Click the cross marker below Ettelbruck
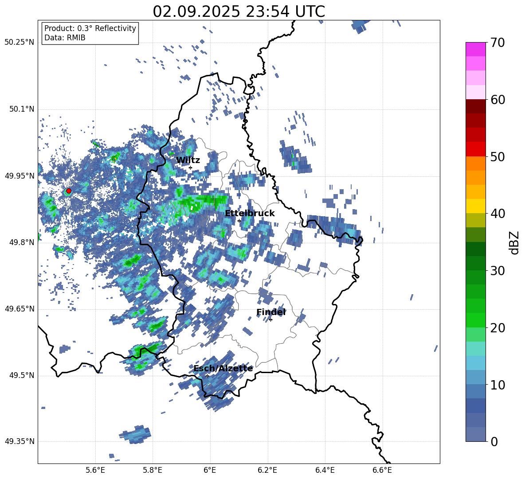 239,221
